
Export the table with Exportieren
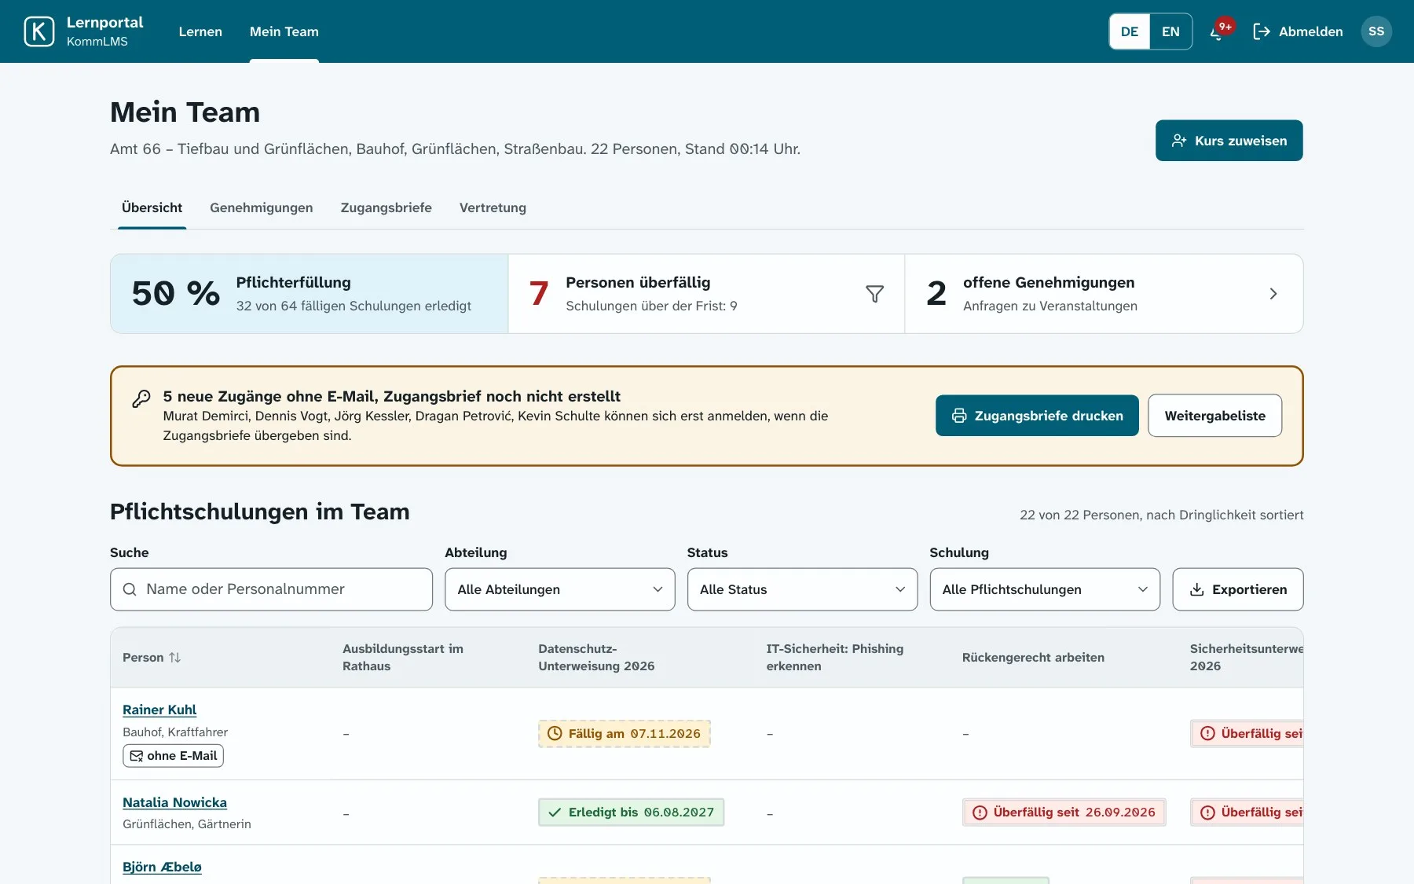pos(1238,589)
